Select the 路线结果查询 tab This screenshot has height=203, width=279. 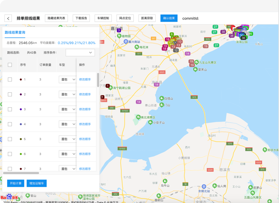15,32
